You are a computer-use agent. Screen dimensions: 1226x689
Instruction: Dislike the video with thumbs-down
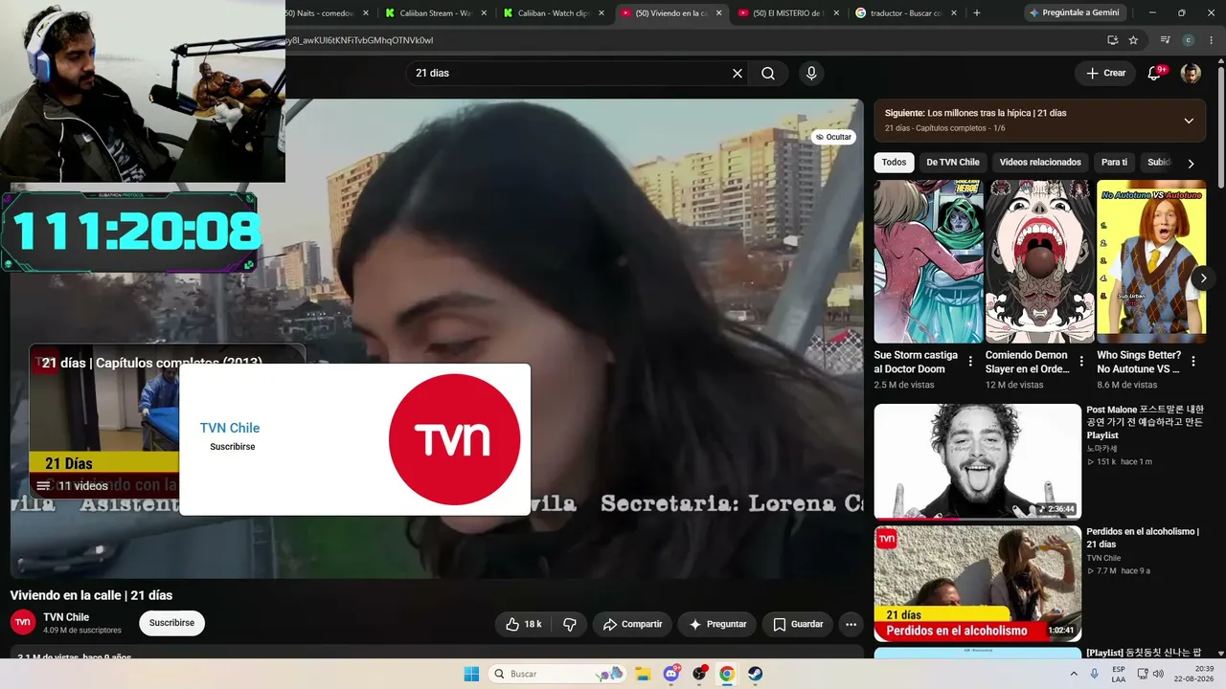569,624
